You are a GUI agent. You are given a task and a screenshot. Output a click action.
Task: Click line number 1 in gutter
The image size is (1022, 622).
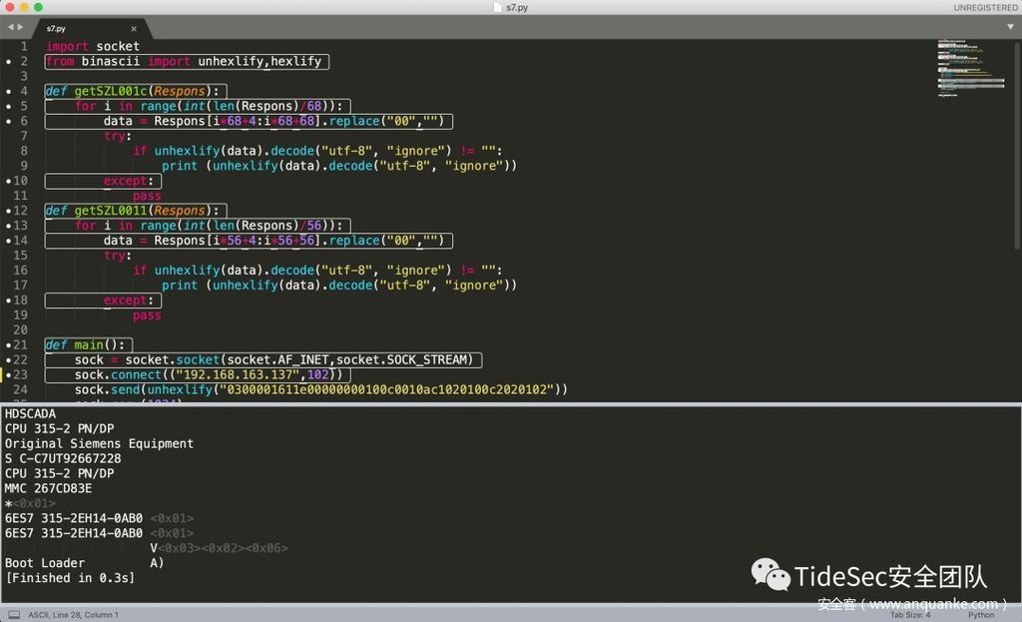pos(24,46)
